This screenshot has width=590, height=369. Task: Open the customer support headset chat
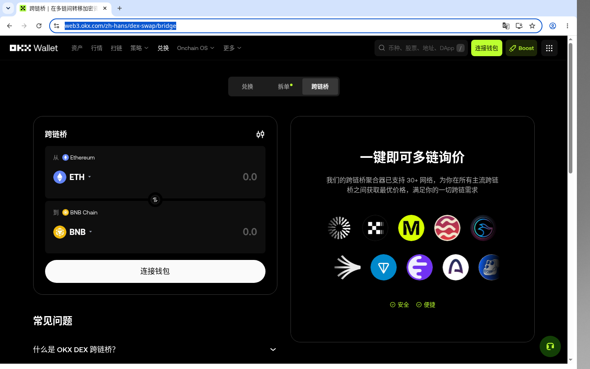(550, 346)
